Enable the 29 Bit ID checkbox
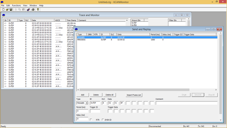The height and width of the screenshot is (128, 227). coord(103,120)
